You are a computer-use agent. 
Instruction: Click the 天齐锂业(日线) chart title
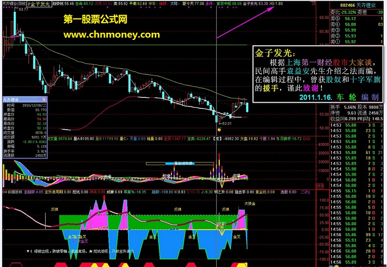click(x=14, y=4)
